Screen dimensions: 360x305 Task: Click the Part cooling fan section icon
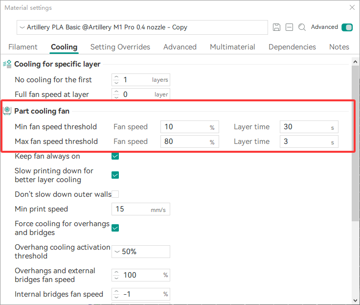7,111
